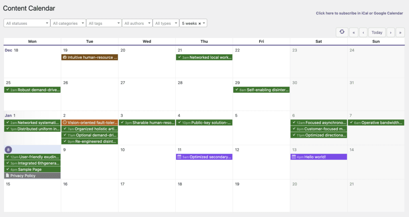The image size is (409, 217).
Task: Open the 'Privacy Policy' draft entry
Action: click(x=32, y=176)
